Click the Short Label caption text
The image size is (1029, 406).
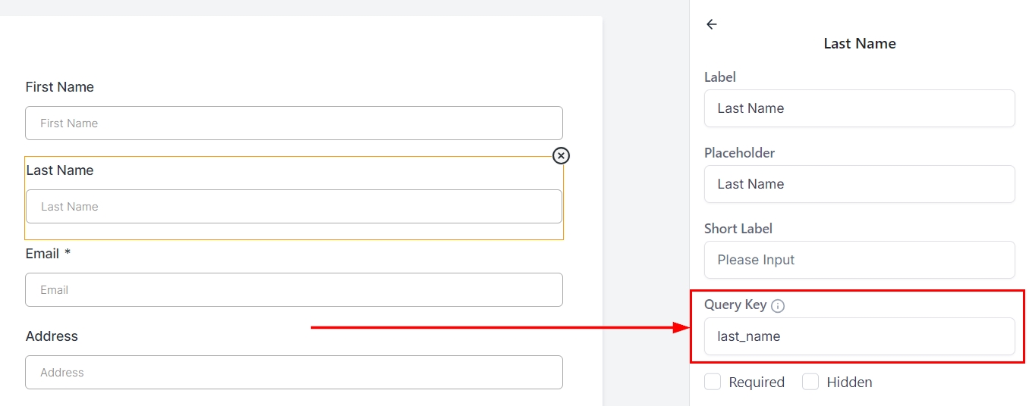[x=738, y=229]
